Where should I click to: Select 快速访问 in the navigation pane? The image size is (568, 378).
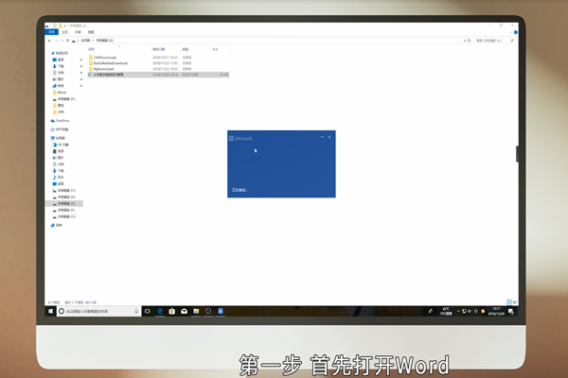point(60,53)
